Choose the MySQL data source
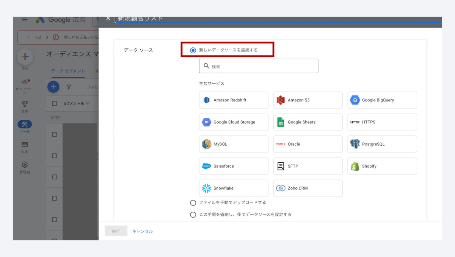The image size is (455, 257). [234, 144]
